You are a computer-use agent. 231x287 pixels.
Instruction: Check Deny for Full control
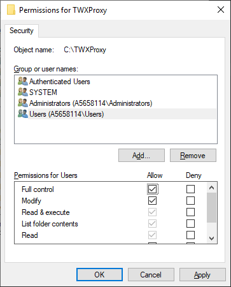click(190, 189)
